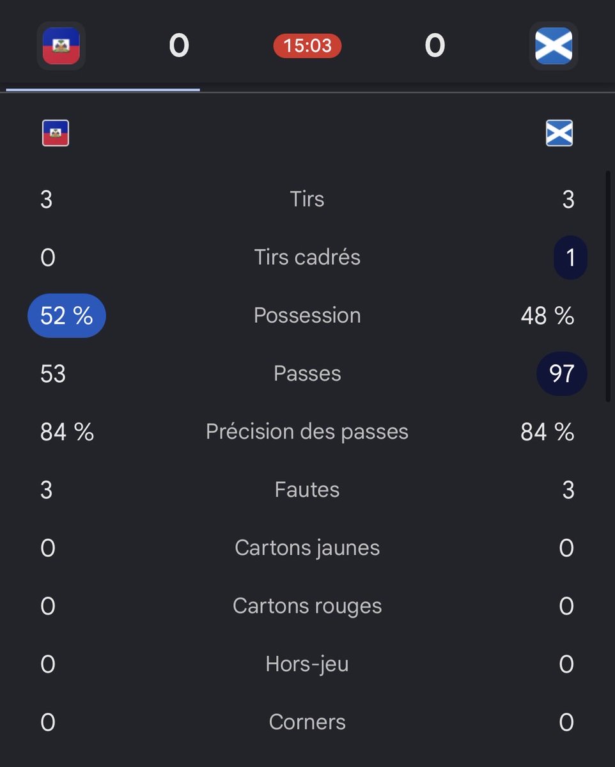Viewport: 615px width, 767px height.
Task: Click the Cartons jaunes label
Action: (307, 548)
